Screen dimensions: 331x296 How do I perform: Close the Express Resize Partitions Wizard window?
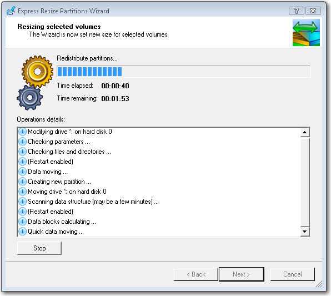(313, 11)
